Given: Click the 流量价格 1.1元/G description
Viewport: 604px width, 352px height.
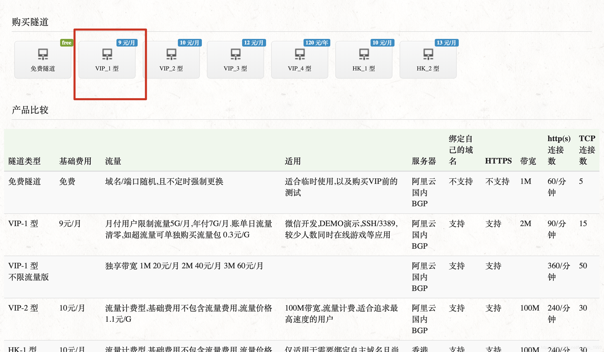Looking at the screenshot, I should tap(189, 314).
